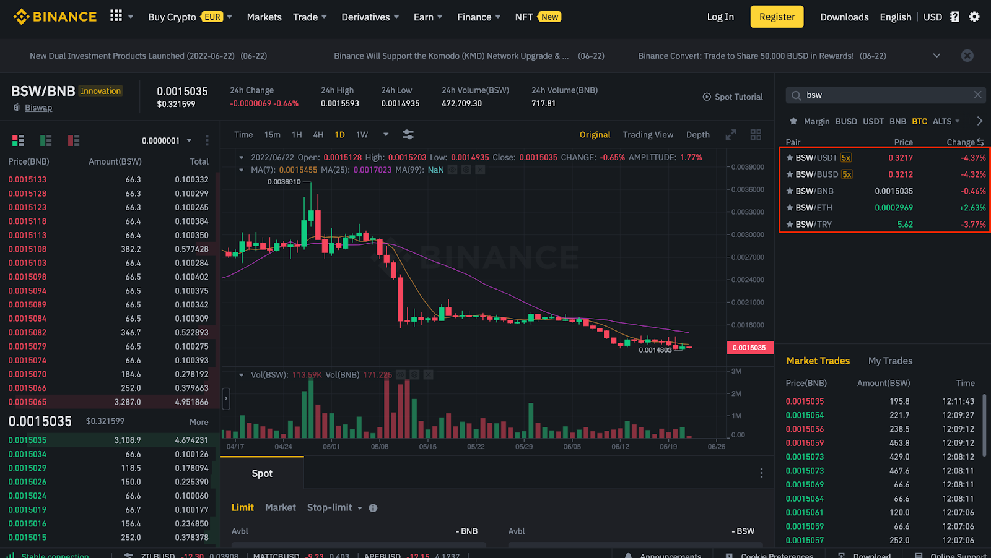Remove the MA indicator from chart
991x558 pixels.
click(x=480, y=170)
